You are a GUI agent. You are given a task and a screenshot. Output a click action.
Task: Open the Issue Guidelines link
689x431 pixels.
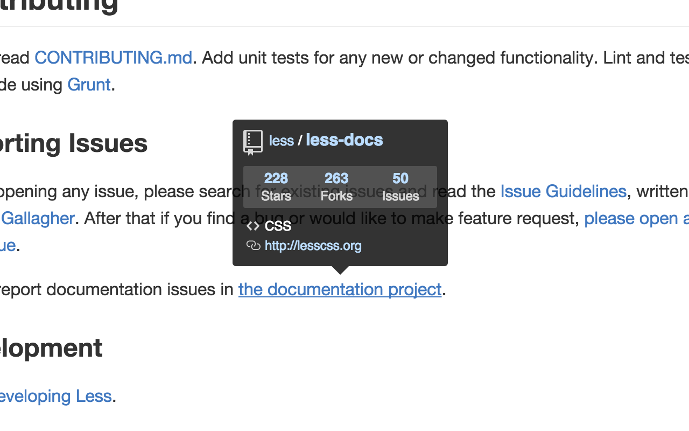point(563,191)
